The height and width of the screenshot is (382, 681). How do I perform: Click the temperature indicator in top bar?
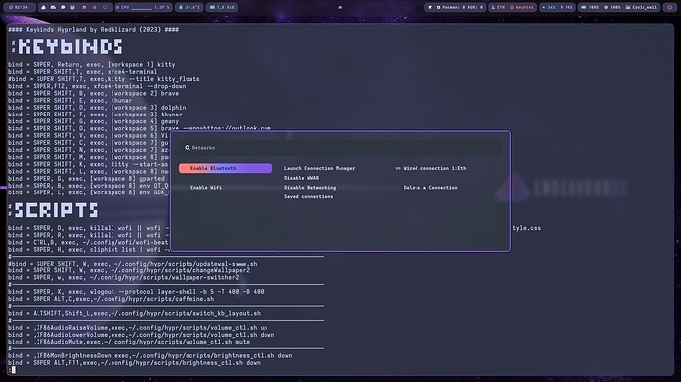189,7
